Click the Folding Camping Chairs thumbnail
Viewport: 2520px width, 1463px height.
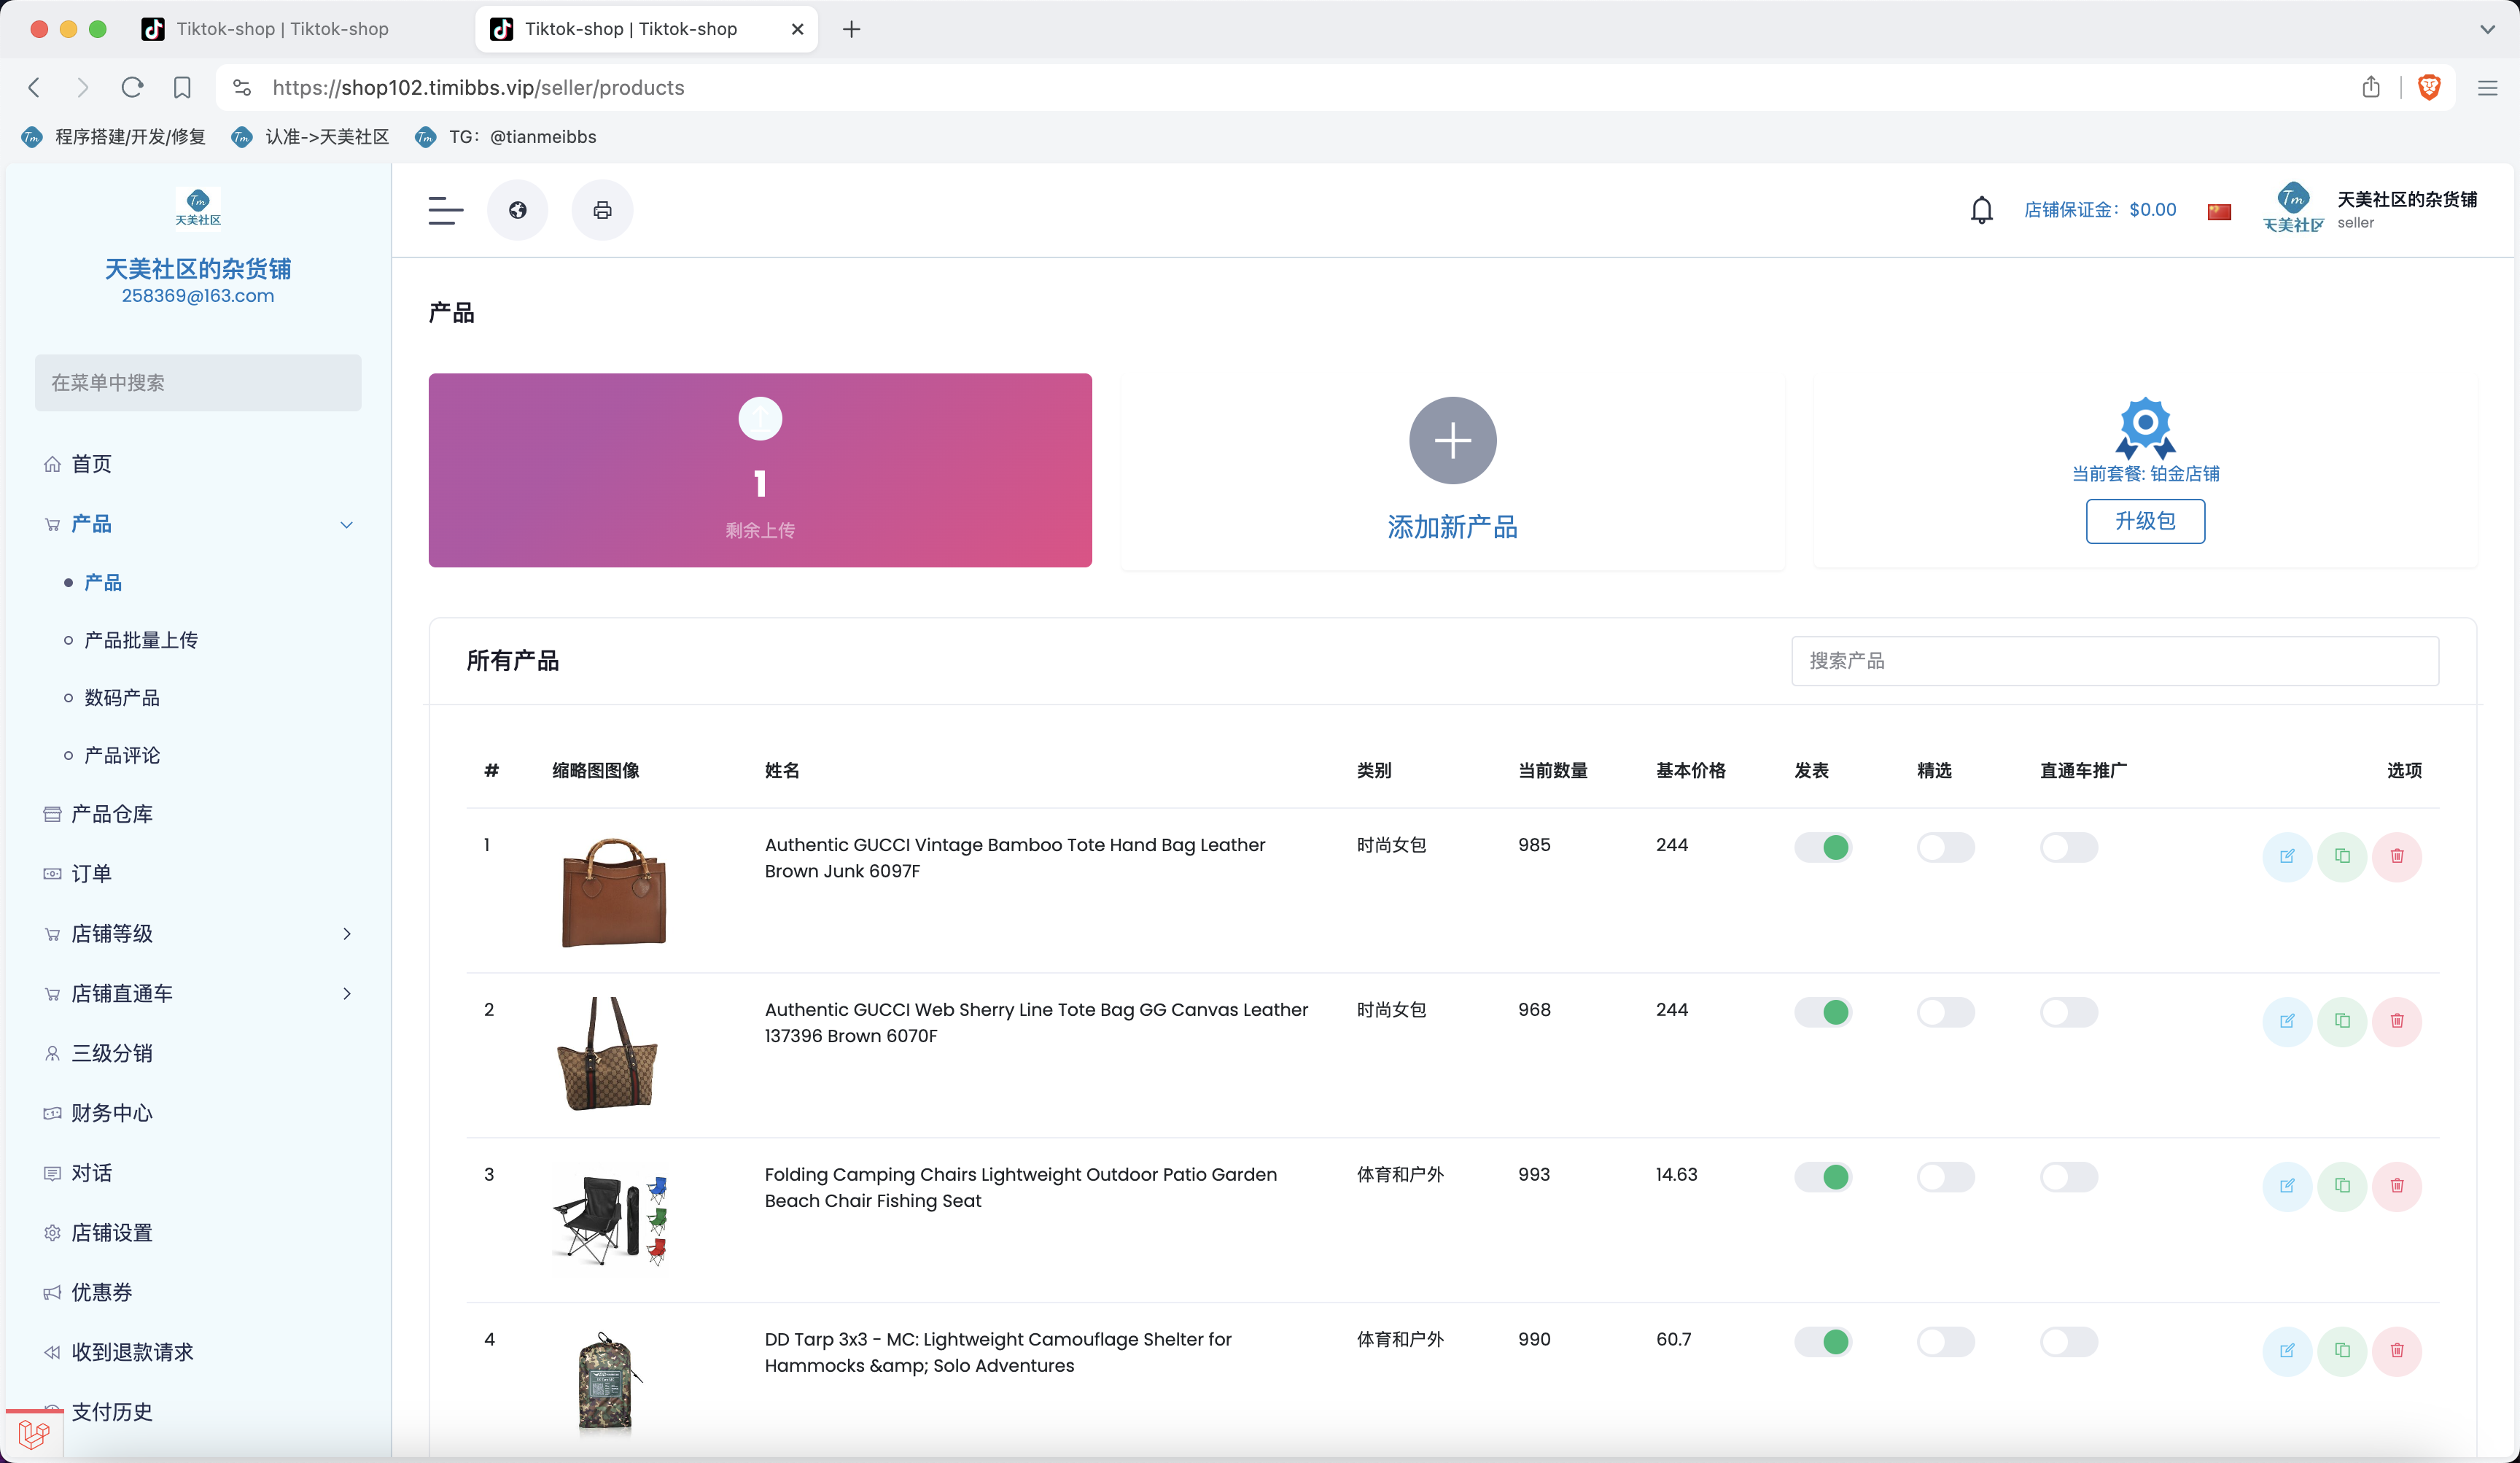point(612,1220)
